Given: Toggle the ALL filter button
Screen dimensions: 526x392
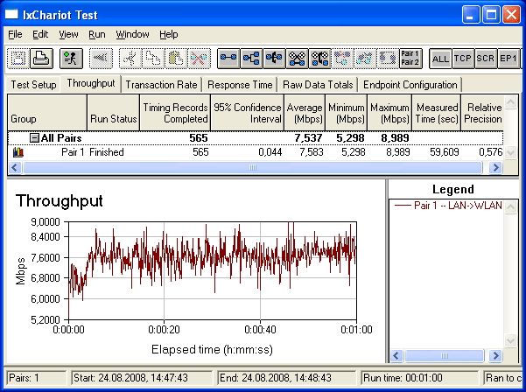Looking at the screenshot, I should [440, 59].
